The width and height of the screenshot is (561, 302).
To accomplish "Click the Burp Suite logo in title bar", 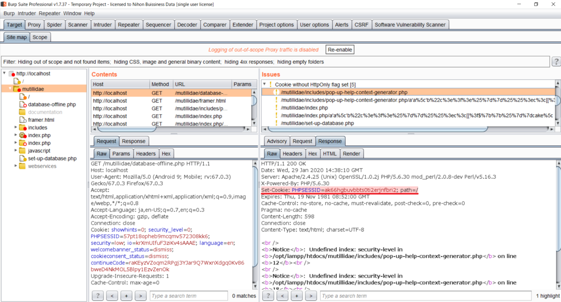I will [x=5, y=4].
